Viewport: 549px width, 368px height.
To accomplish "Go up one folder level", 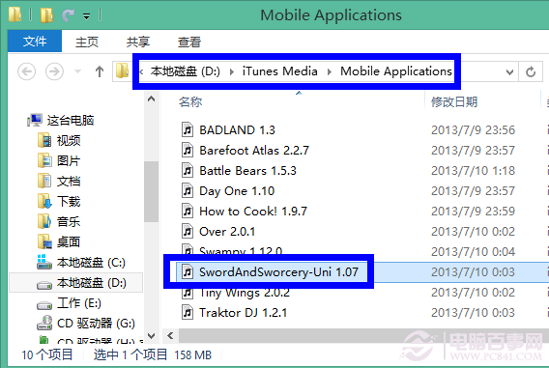I will pyautogui.click(x=100, y=71).
